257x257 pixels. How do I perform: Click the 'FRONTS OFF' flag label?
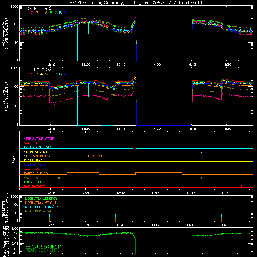[x=34, y=182]
